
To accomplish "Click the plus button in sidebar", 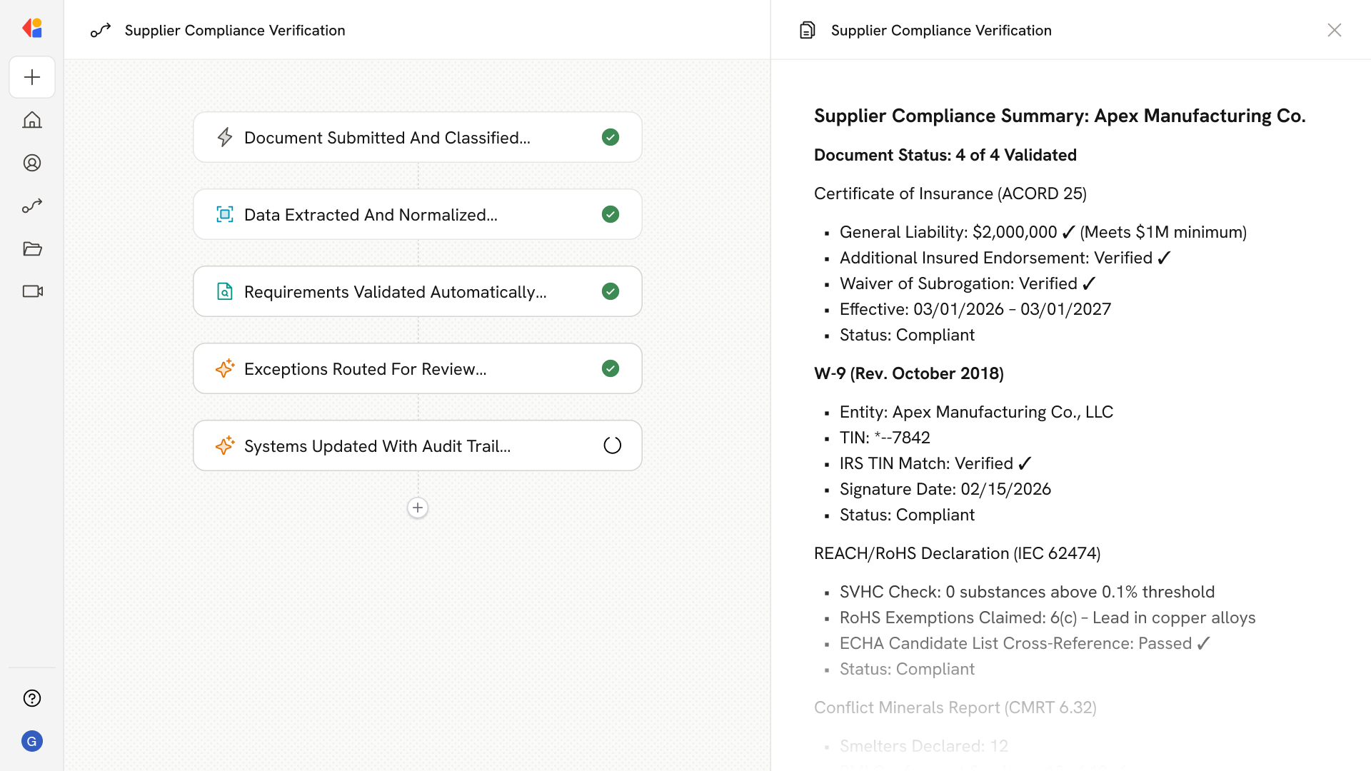I will [32, 77].
